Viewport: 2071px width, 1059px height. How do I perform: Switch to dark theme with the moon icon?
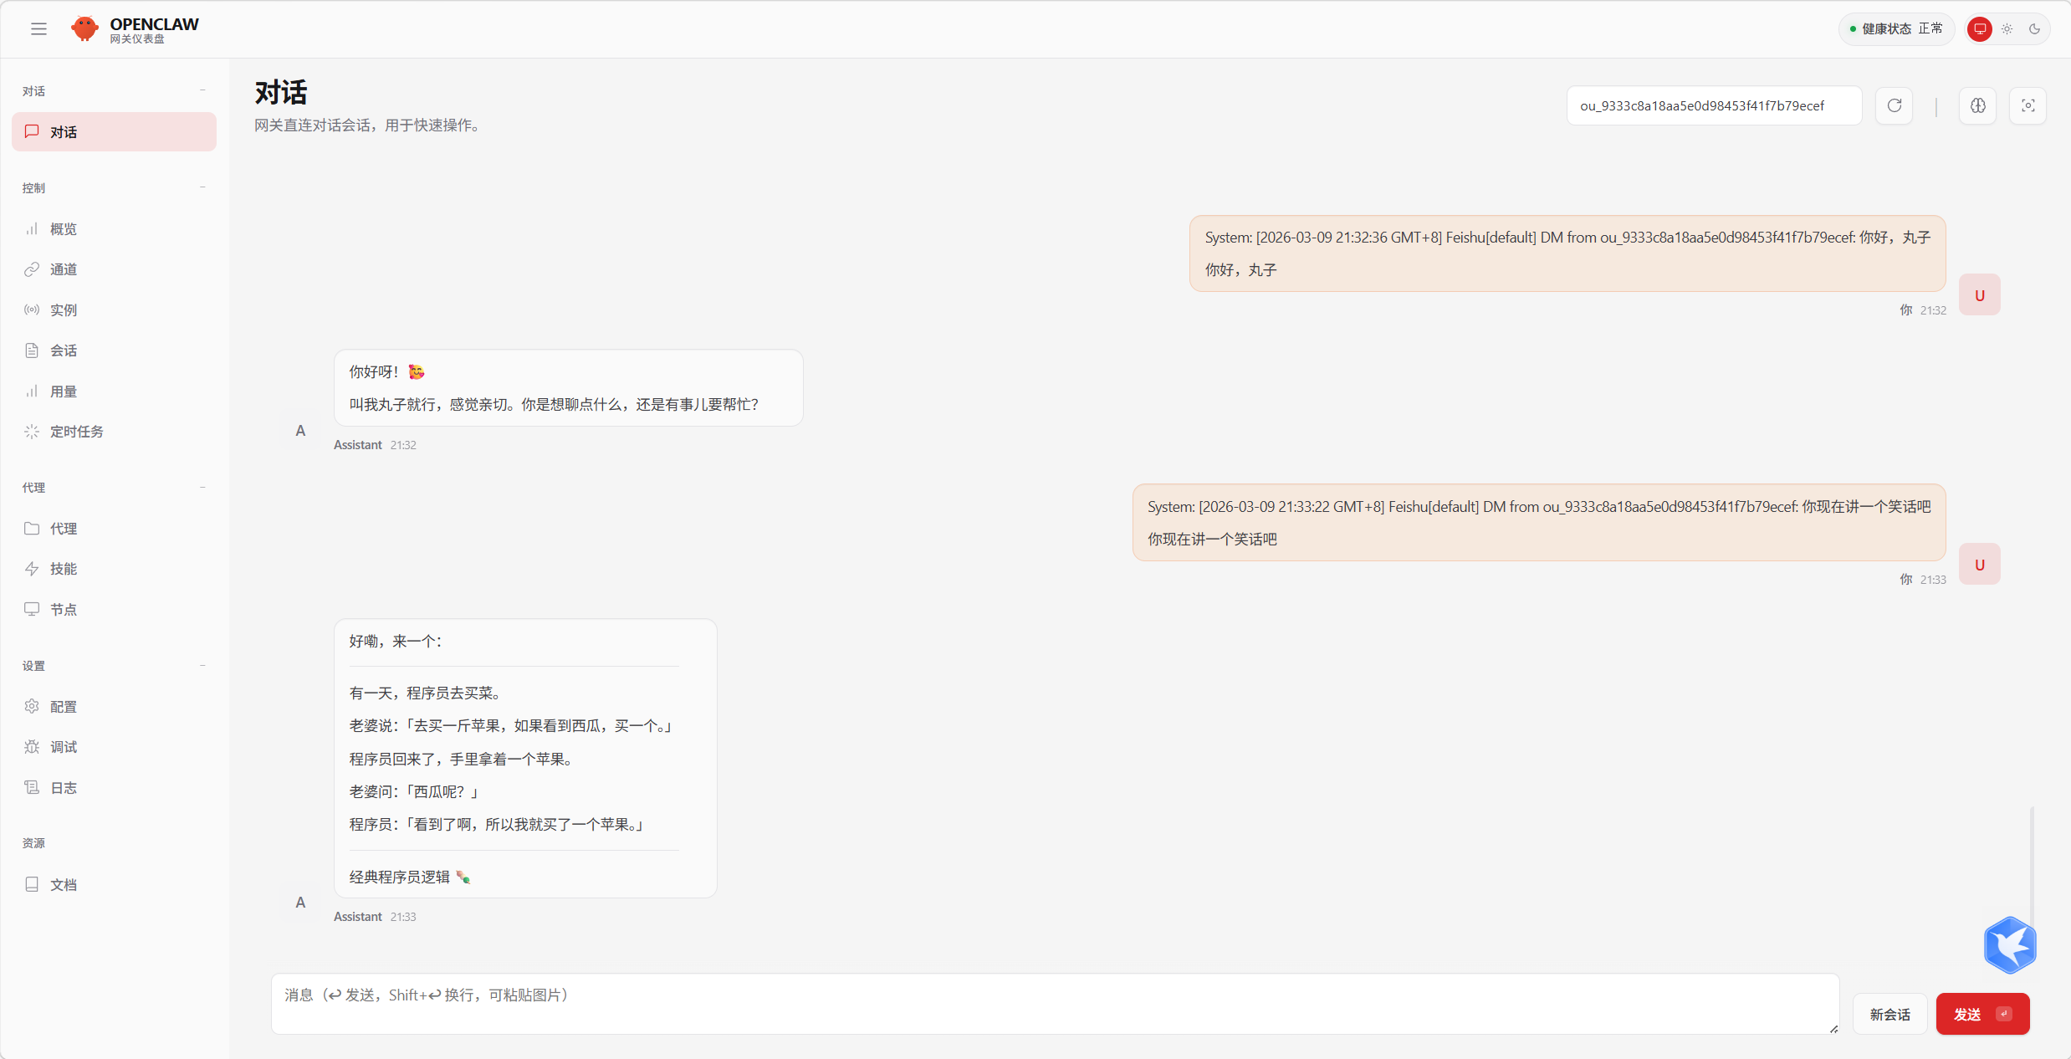click(2034, 28)
